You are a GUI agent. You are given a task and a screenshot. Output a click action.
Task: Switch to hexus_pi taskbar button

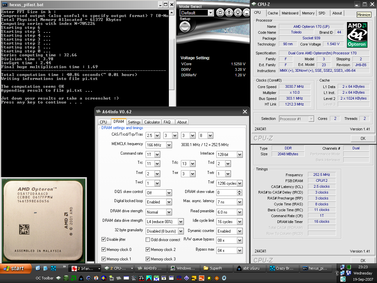click(316, 268)
